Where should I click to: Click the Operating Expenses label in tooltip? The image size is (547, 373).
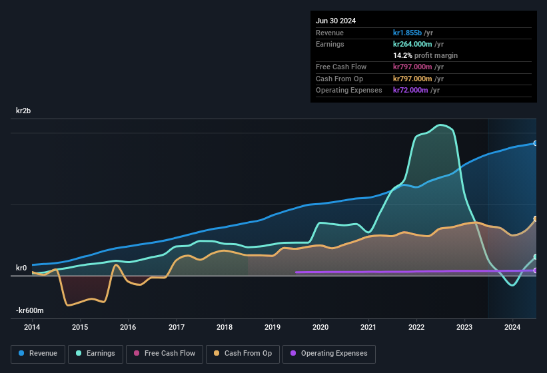348,90
